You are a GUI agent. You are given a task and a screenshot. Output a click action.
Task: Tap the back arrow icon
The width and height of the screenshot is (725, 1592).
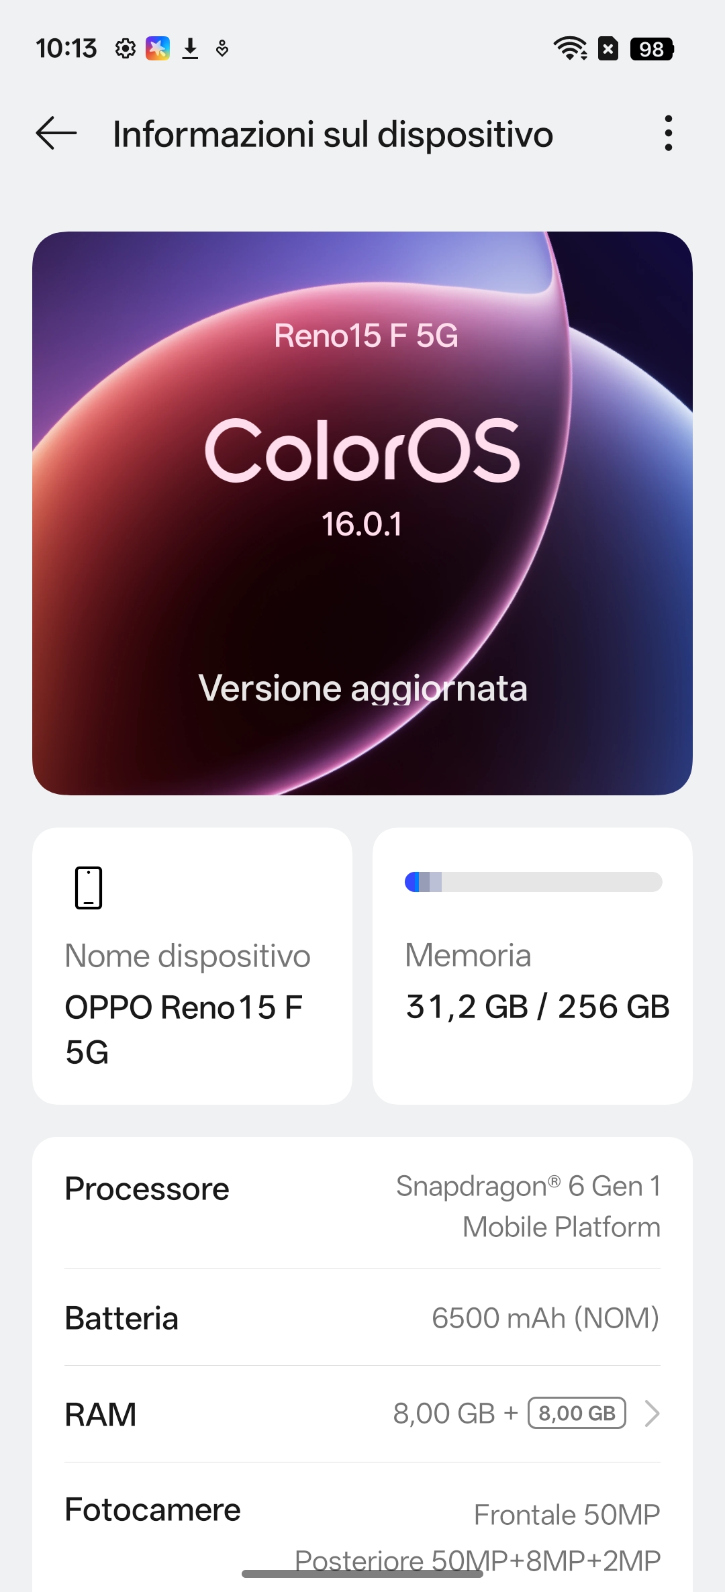56,133
